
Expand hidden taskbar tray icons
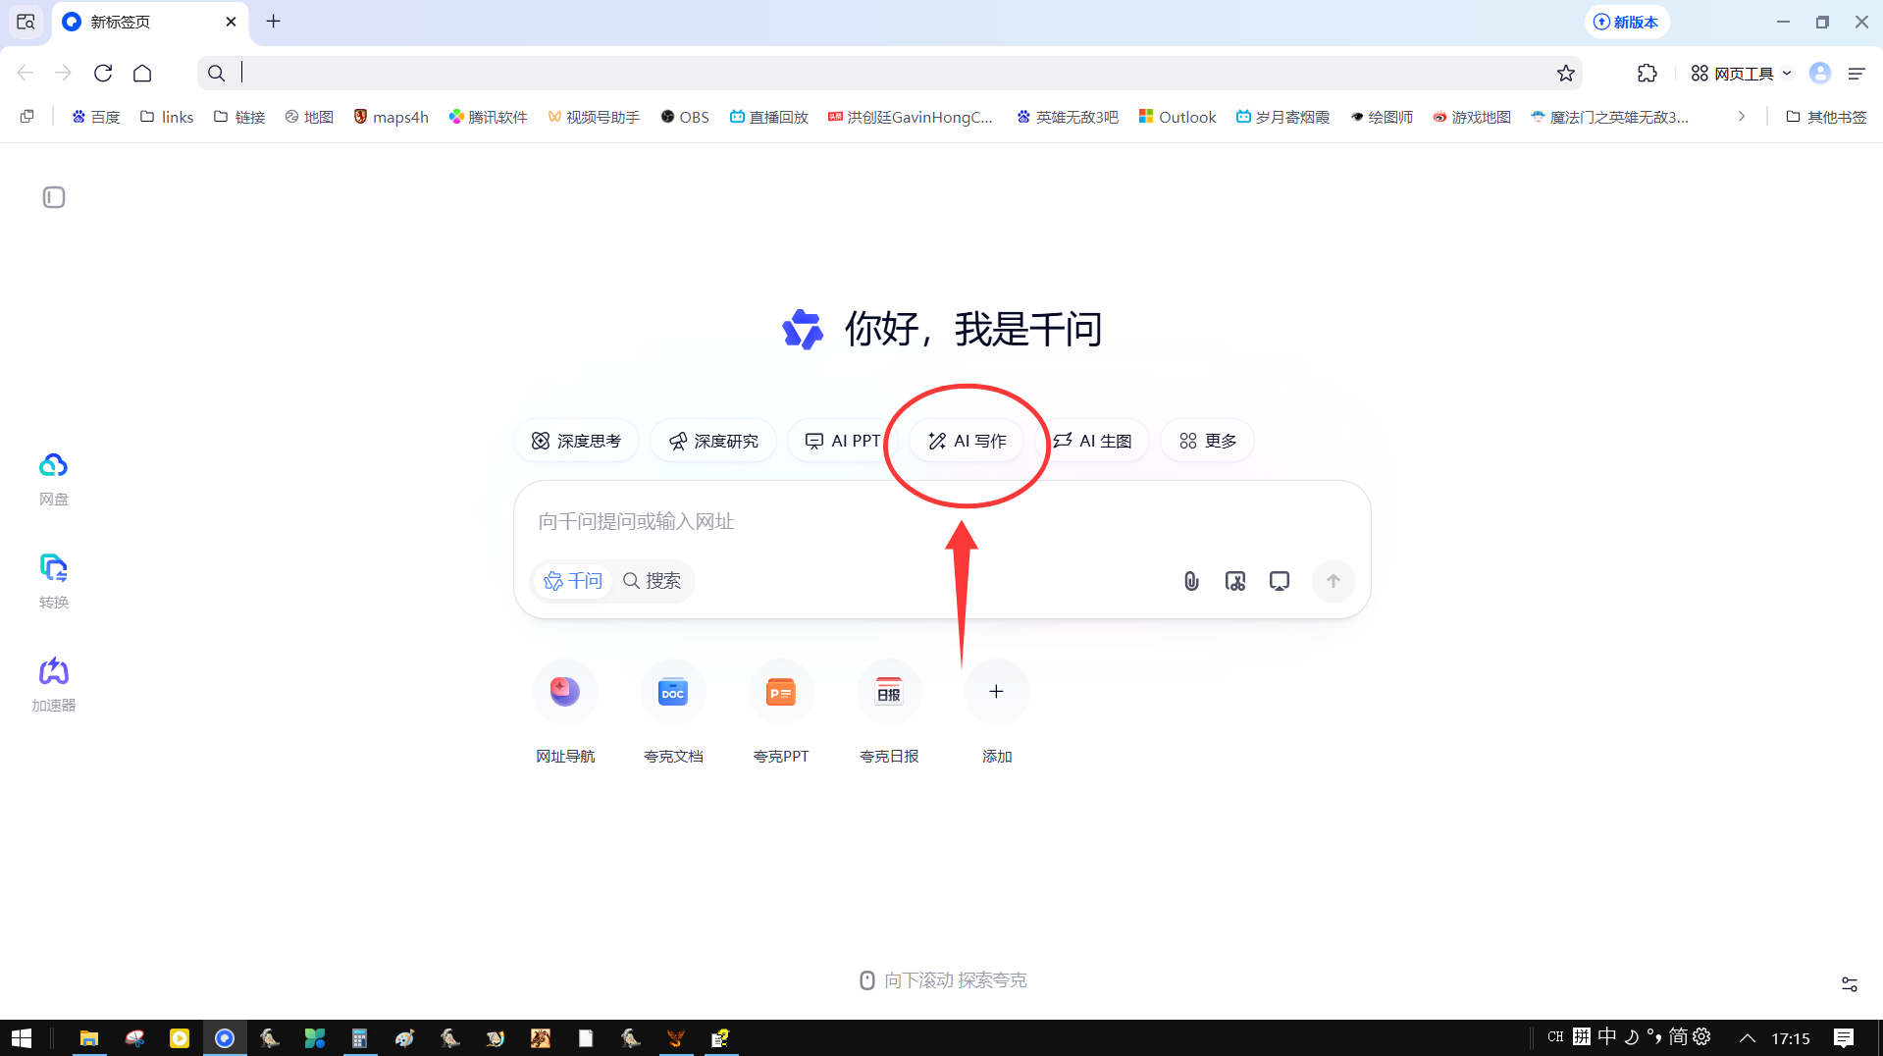[1747, 1037]
